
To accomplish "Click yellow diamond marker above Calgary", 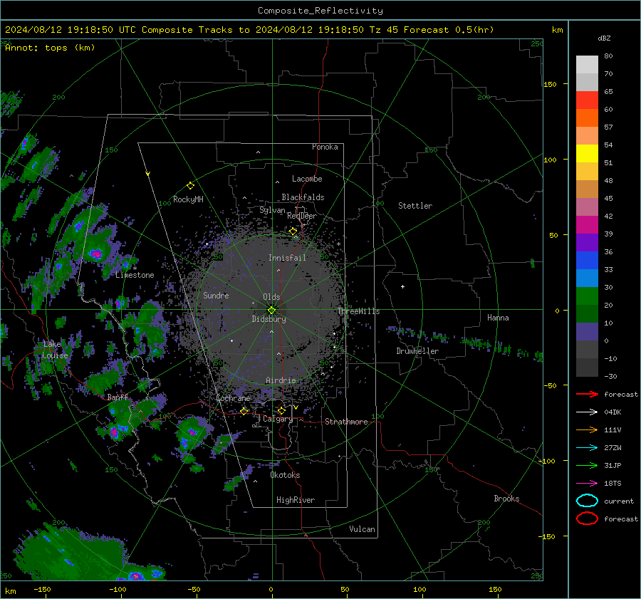I will click(281, 410).
